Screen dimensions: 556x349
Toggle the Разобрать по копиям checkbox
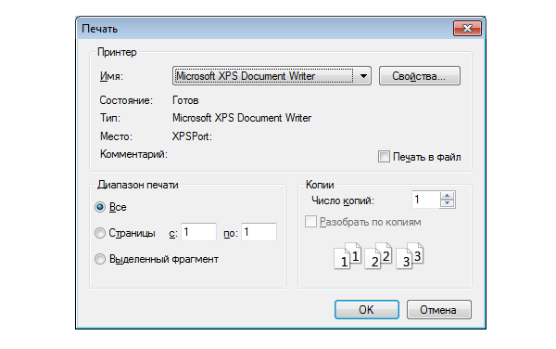[x=310, y=222]
